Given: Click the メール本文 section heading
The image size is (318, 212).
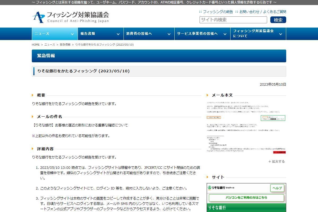Looking at the screenshot, I should 222,95.
